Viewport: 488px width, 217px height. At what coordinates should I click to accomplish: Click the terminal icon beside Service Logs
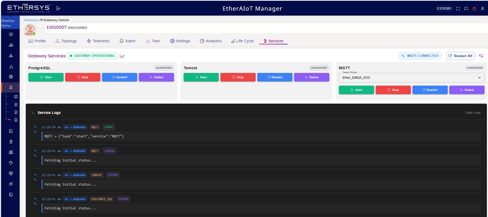33,113
